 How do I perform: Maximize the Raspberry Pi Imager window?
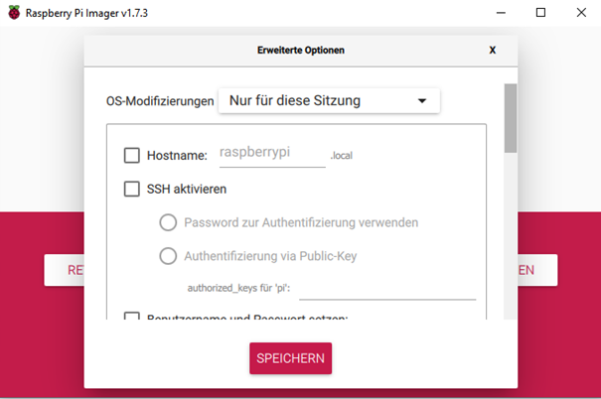[540, 13]
